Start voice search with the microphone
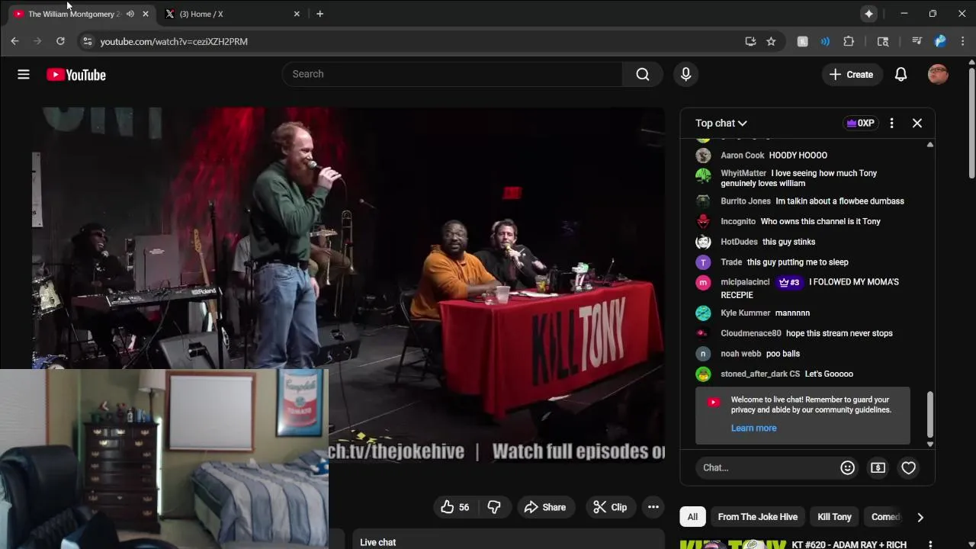 click(x=685, y=74)
